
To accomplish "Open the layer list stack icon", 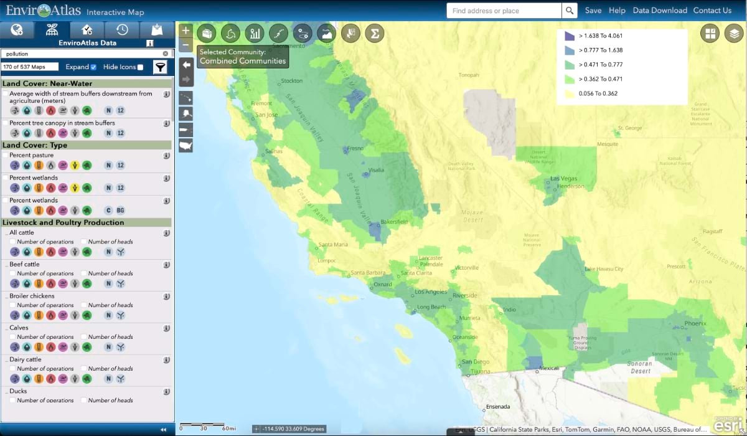I will point(735,33).
